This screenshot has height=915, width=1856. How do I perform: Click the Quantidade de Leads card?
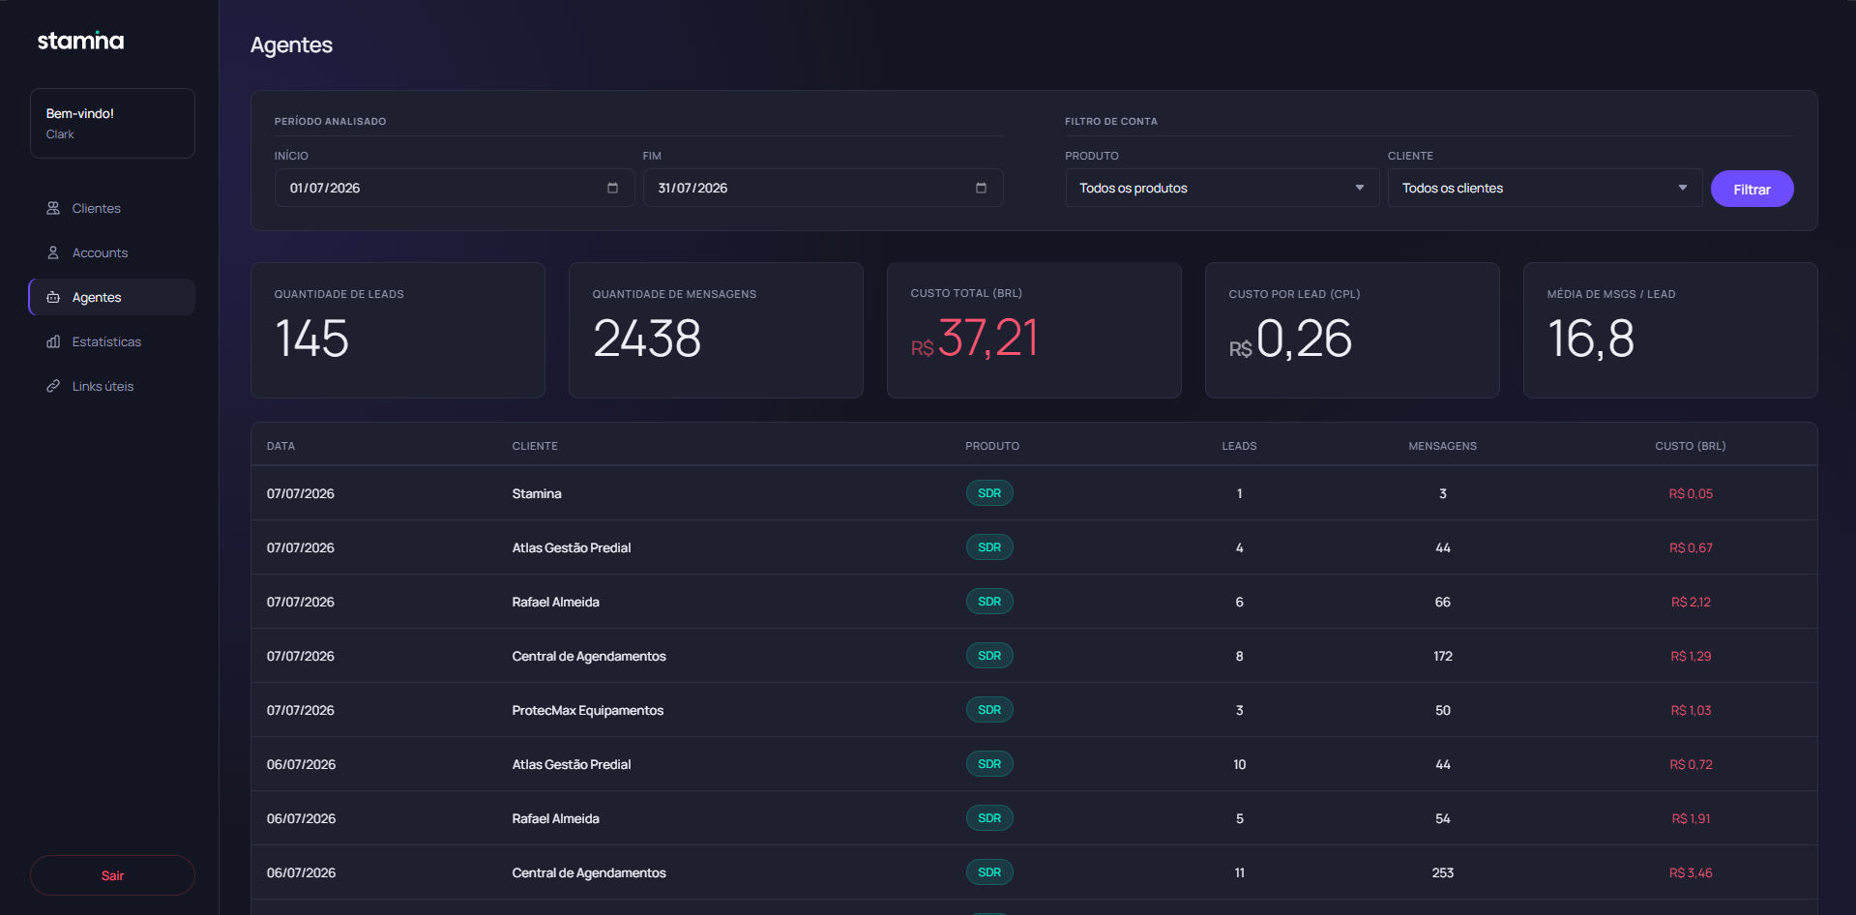(x=398, y=330)
